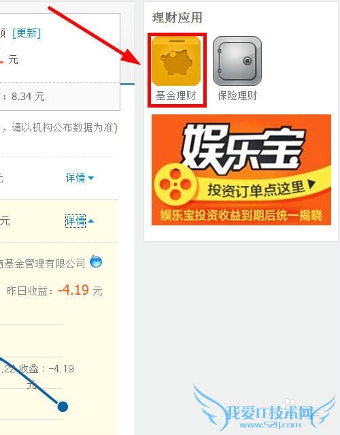The height and width of the screenshot is (435, 340).
Task: Click the 娱乐宝投资收益到期后统一揭晓 caption
Action: pos(241,215)
